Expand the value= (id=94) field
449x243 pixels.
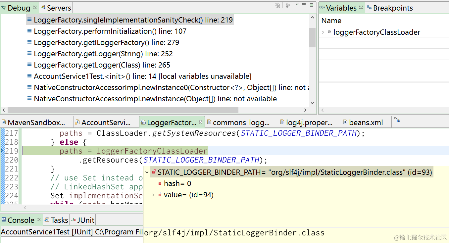point(153,195)
